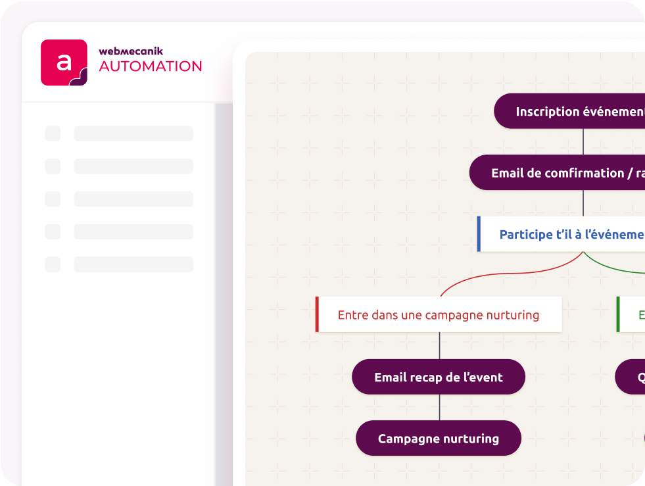Click the "Campagne nurturing" node
The height and width of the screenshot is (486, 645).
(x=439, y=439)
